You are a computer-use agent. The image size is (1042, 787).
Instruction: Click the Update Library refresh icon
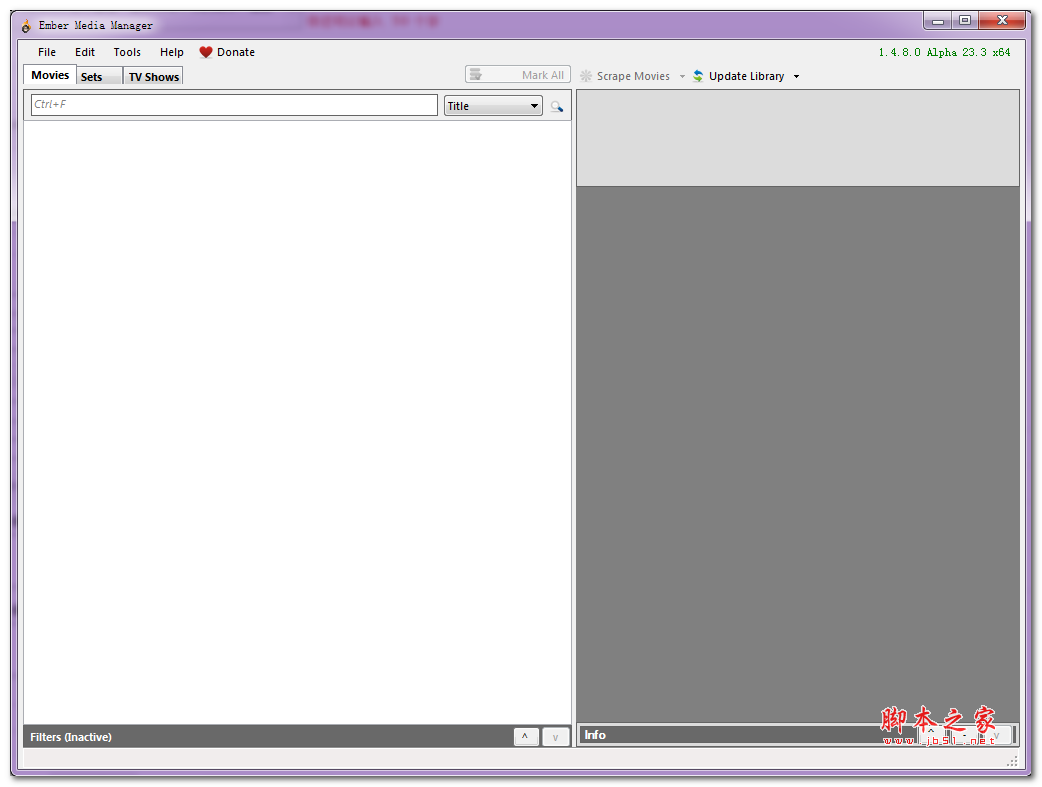click(697, 75)
